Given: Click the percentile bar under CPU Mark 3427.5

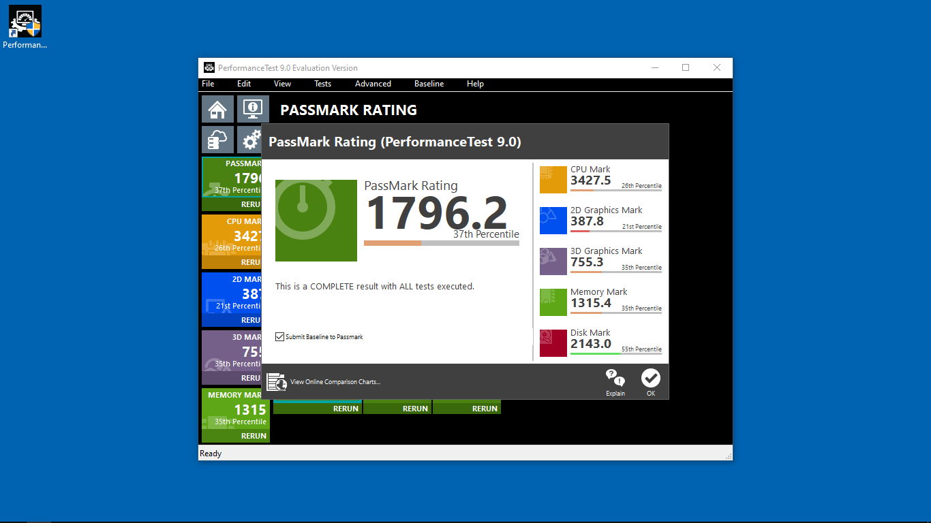Looking at the screenshot, I should (616, 191).
